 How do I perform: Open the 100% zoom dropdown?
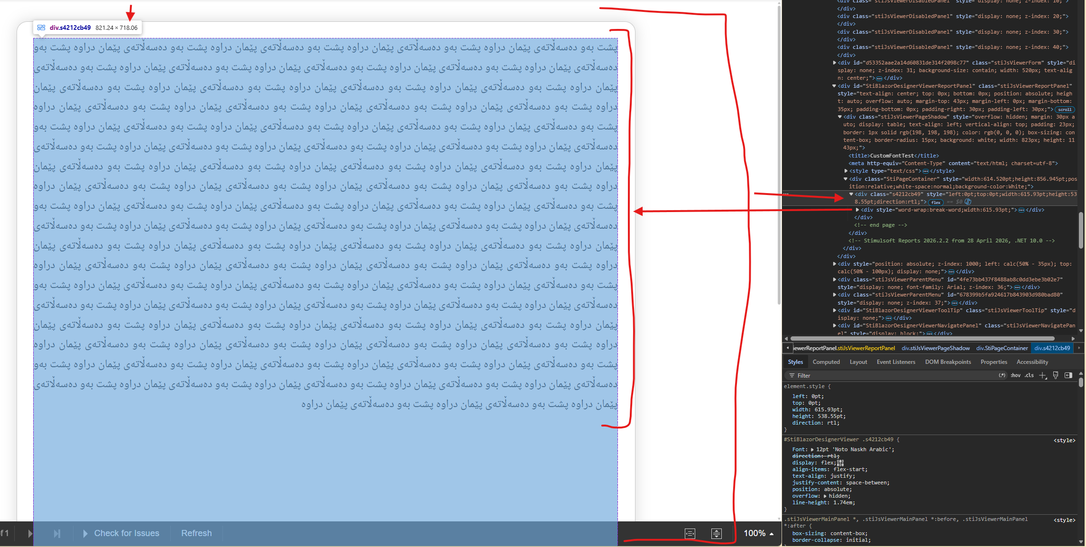coord(758,533)
